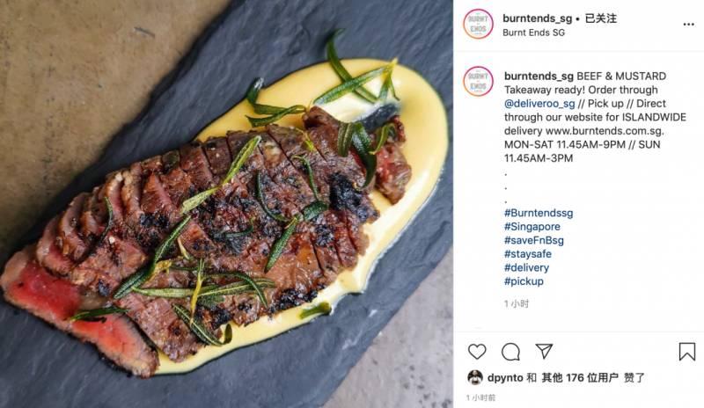Image resolution: width=704 pixels, height=408 pixels.
Task: Click the beef and mustard photo
Action: point(226,204)
